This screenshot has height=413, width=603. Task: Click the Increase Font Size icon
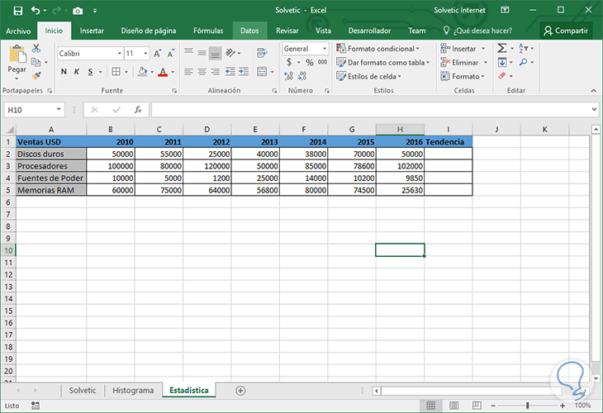[x=157, y=53]
